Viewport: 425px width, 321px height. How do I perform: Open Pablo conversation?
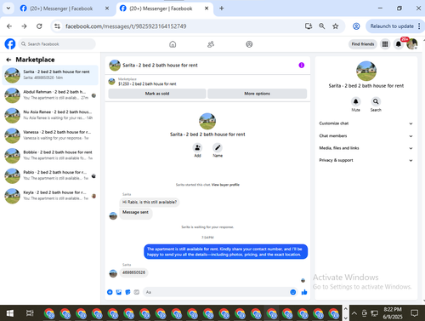click(x=50, y=175)
